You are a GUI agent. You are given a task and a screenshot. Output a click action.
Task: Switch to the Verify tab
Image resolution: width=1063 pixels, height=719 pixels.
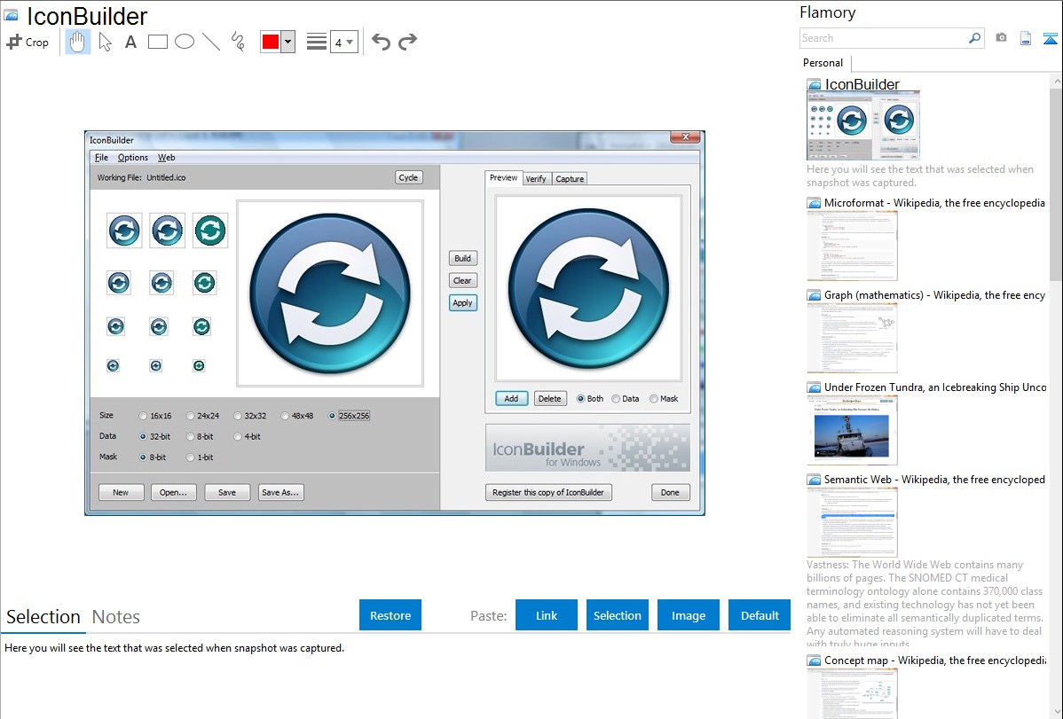[536, 179]
